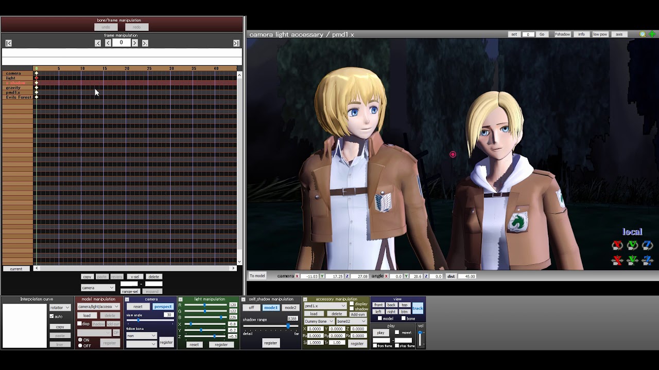Click the shadow range value field

(292, 319)
